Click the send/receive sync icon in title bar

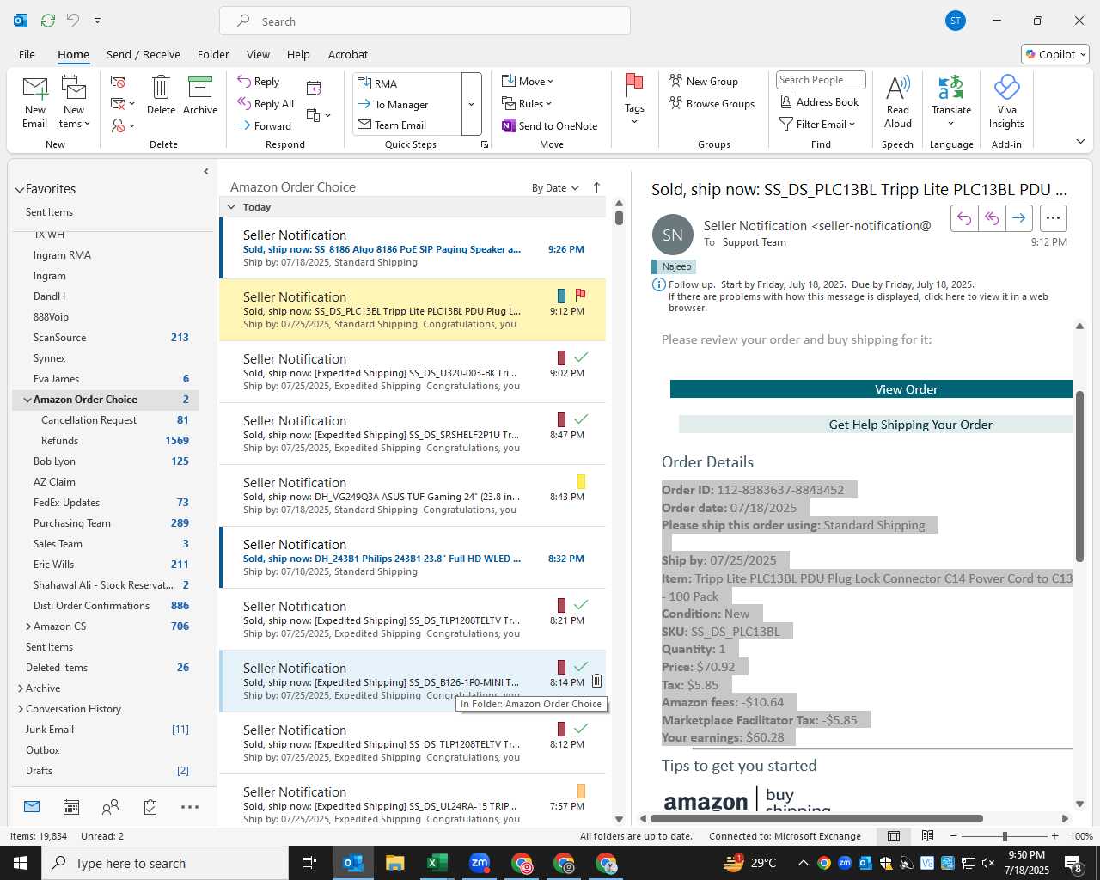pyautogui.click(x=48, y=20)
